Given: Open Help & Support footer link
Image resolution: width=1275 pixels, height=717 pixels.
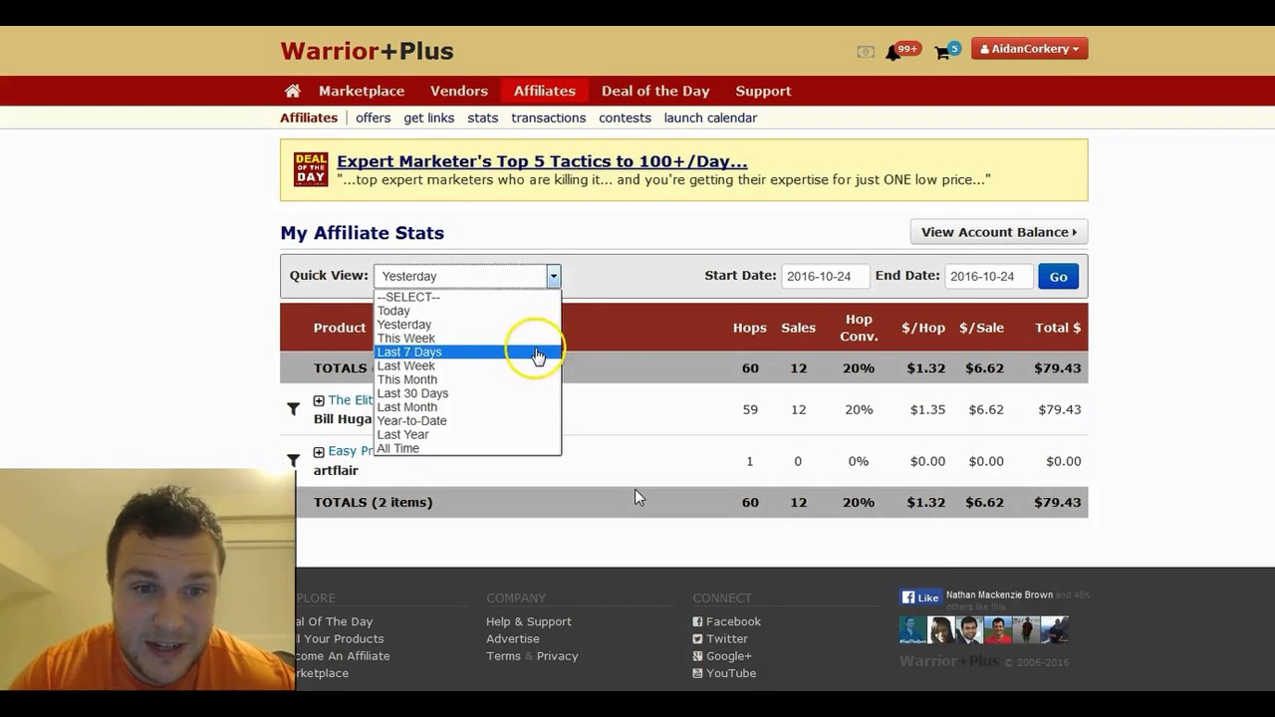Looking at the screenshot, I should (529, 621).
